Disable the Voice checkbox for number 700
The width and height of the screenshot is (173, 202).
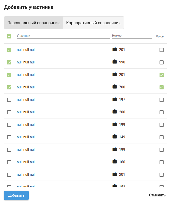click(x=162, y=87)
